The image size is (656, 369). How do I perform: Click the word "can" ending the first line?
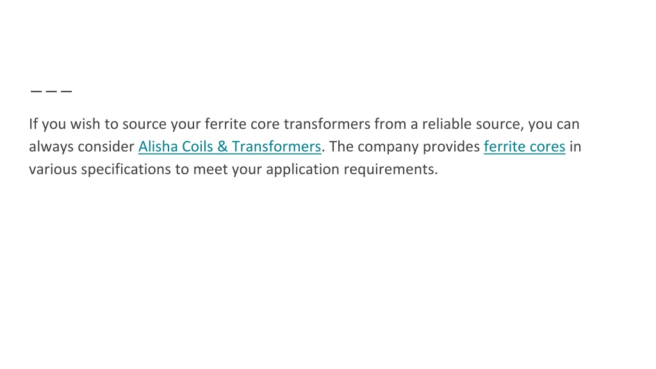tap(568, 124)
